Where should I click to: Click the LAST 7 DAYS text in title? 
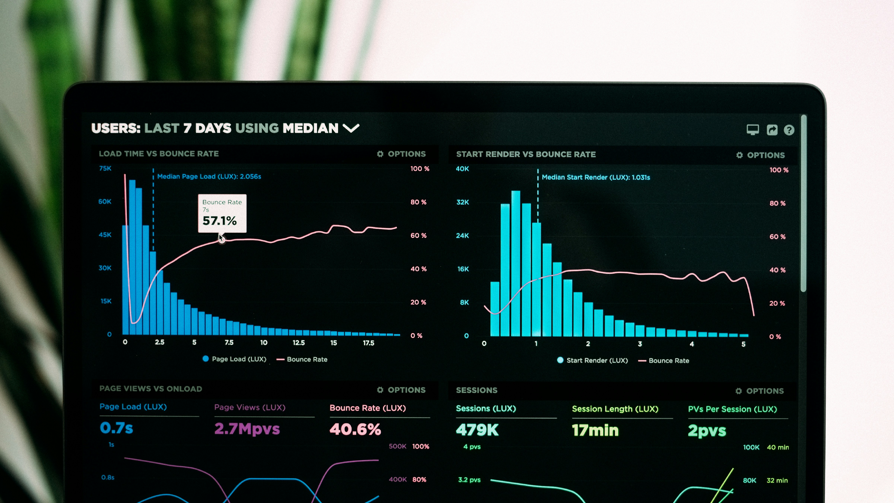(x=188, y=128)
